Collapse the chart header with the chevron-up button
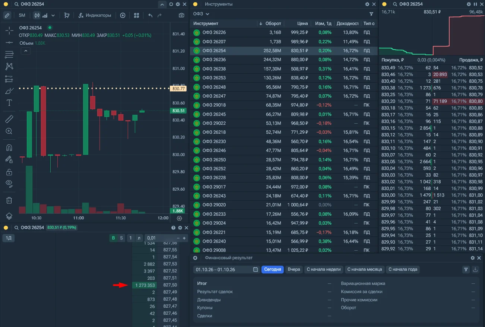This screenshot has width=485, height=327. pyautogui.click(x=162, y=4)
